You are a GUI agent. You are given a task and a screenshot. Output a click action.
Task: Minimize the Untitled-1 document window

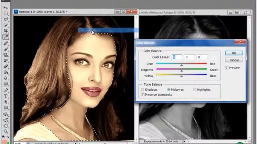117,12
